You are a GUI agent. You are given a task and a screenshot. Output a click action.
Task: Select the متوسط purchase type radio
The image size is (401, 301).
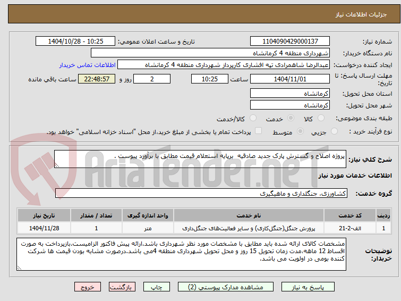300,131
